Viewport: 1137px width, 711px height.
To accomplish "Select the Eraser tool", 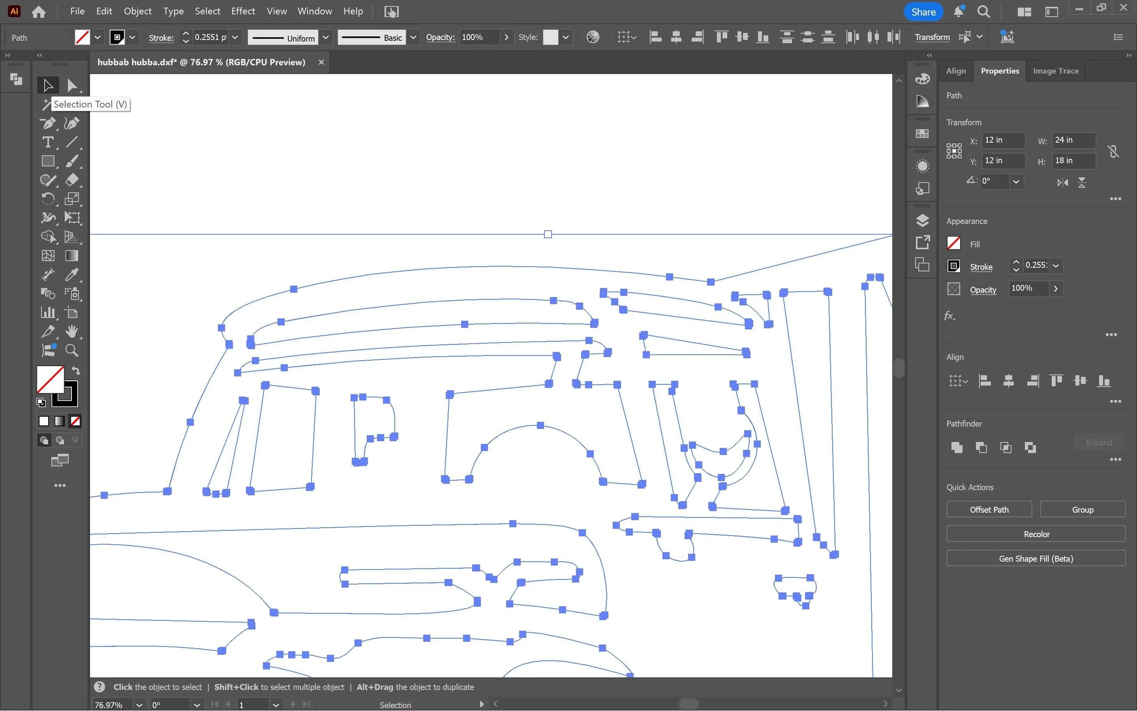I will tap(72, 180).
